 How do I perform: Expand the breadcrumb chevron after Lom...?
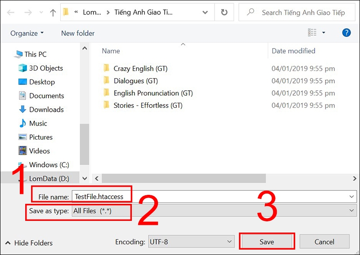tap(108, 13)
